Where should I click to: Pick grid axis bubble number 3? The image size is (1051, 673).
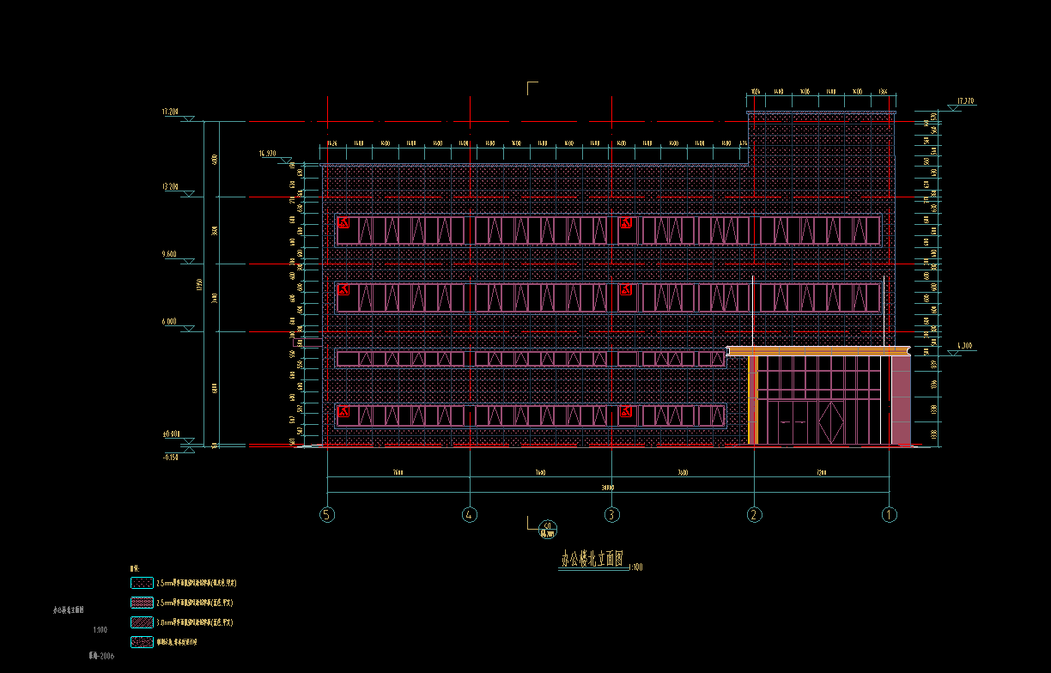pyautogui.click(x=611, y=515)
